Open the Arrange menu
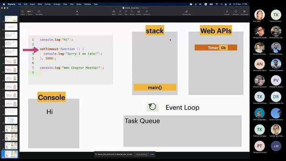 click(x=57, y=4)
